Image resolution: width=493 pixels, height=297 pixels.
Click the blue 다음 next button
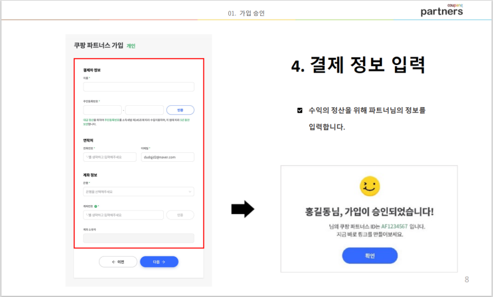click(159, 262)
